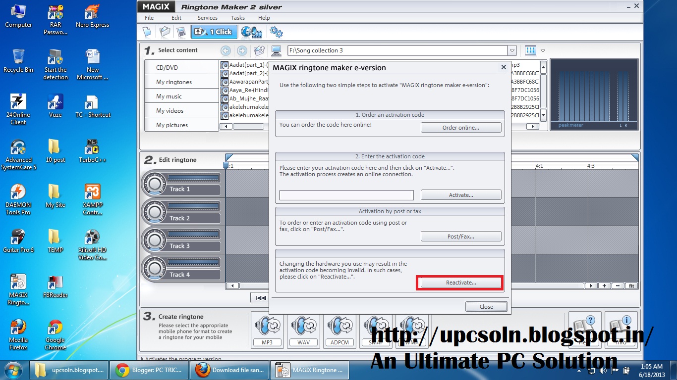Open the Help menu
The image size is (677, 380).
264,18
